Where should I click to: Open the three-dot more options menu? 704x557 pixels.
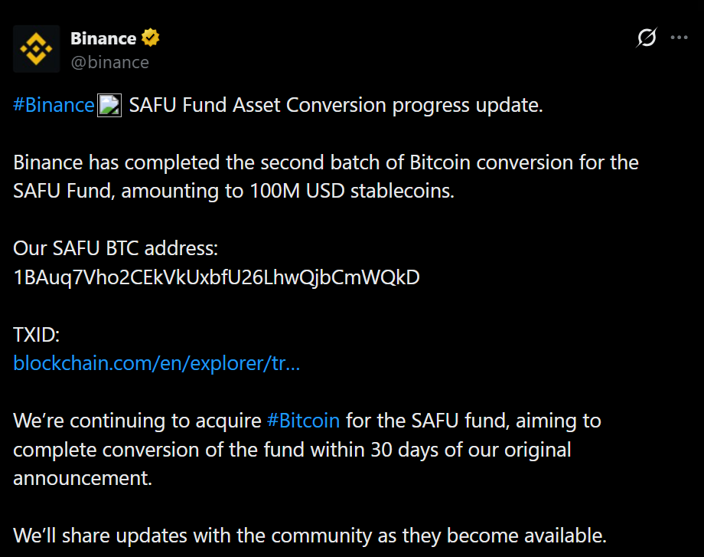679,38
